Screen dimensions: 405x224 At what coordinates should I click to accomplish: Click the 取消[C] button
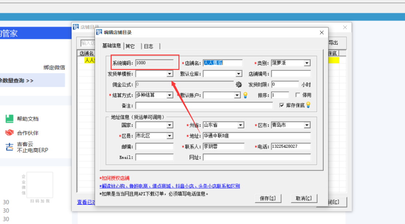304,198
